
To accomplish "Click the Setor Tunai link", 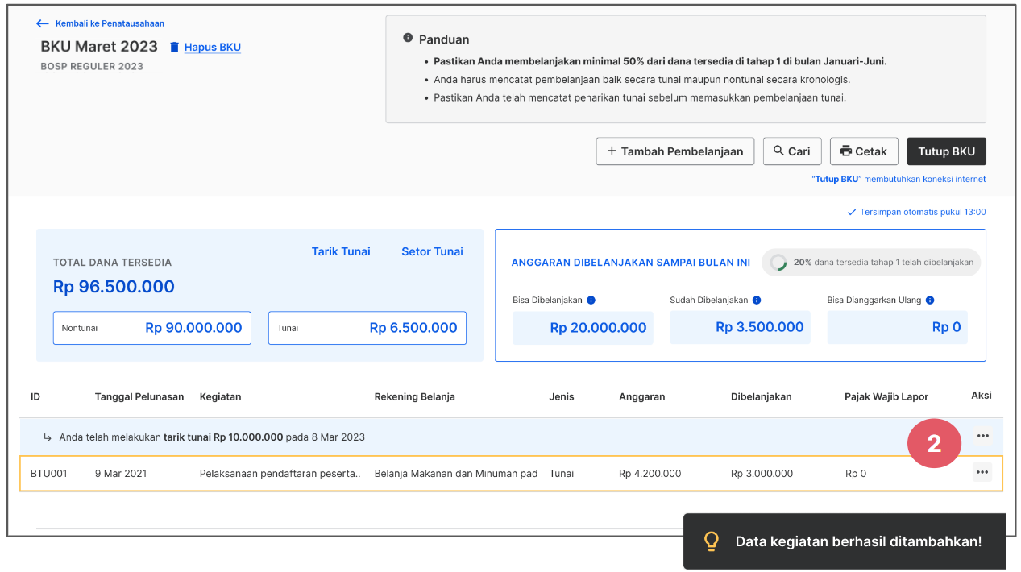I will coord(432,251).
